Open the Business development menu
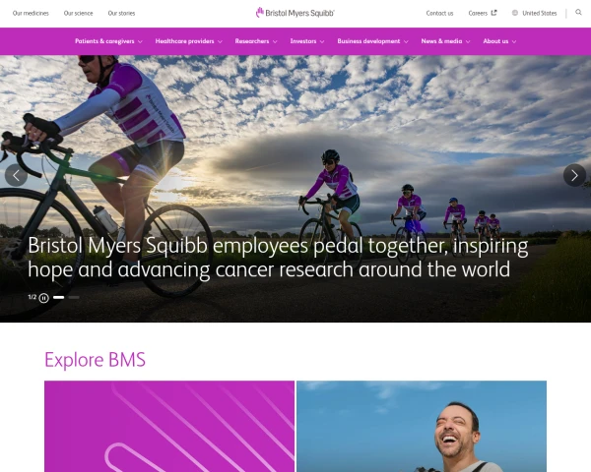Image resolution: width=591 pixels, height=472 pixels. point(372,41)
